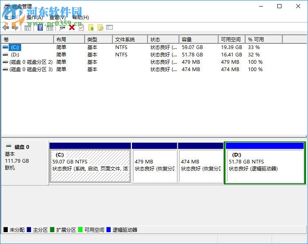
Task: Click the red X delete icon
Action: pyautogui.click(x=72, y=27)
